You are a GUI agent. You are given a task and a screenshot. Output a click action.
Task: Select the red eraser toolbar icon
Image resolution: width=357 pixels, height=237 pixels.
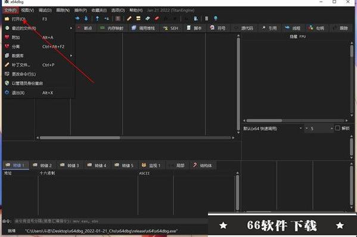pyautogui.click(x=157, y=19)
